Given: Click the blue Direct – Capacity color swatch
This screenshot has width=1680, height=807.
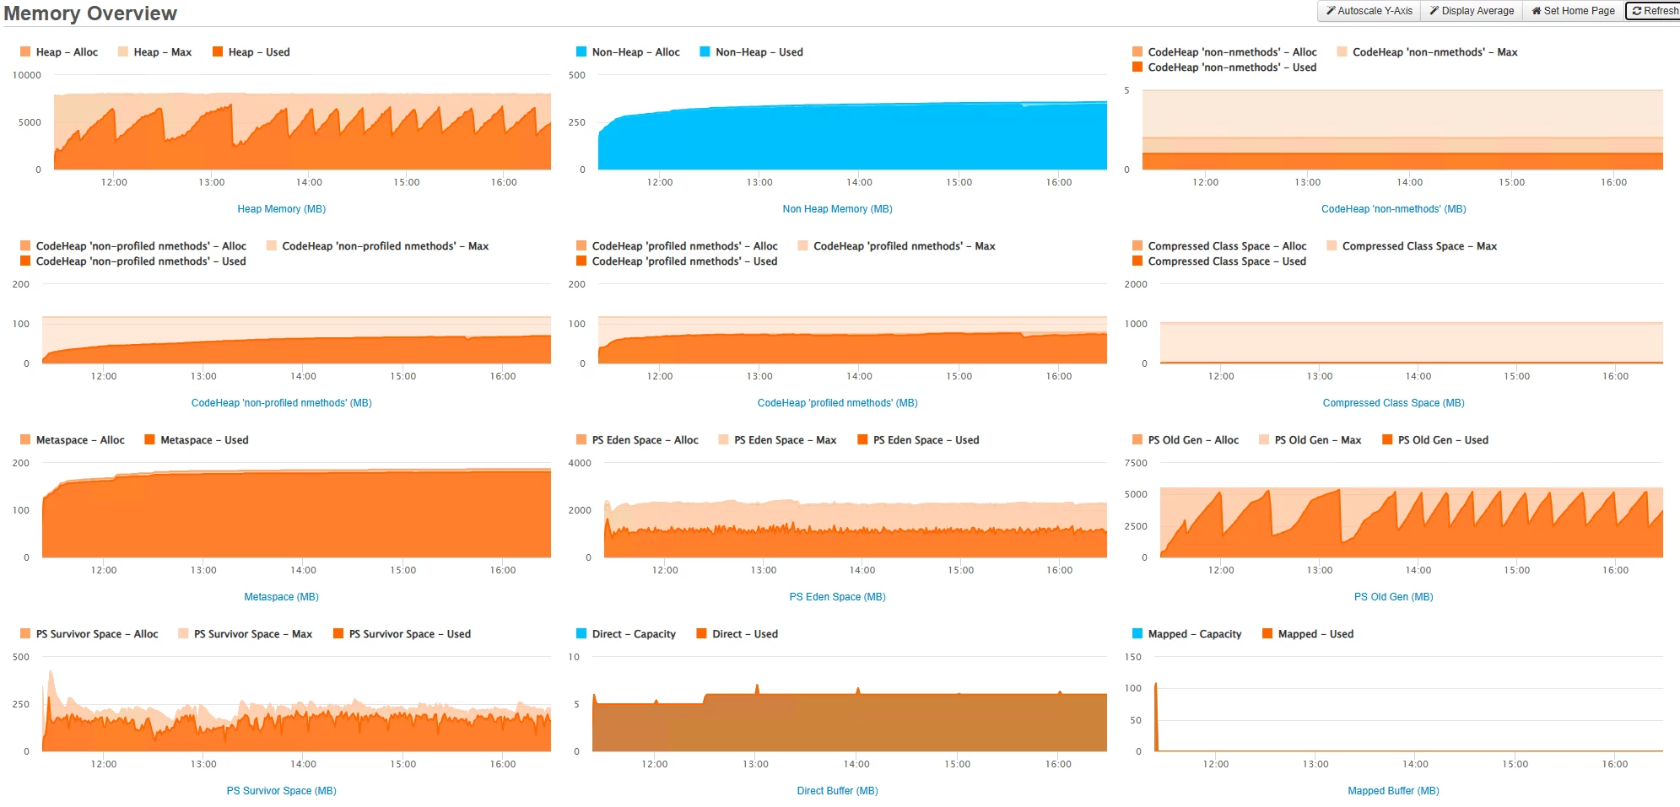Looking at the screenshot, I should pos(581,633).
